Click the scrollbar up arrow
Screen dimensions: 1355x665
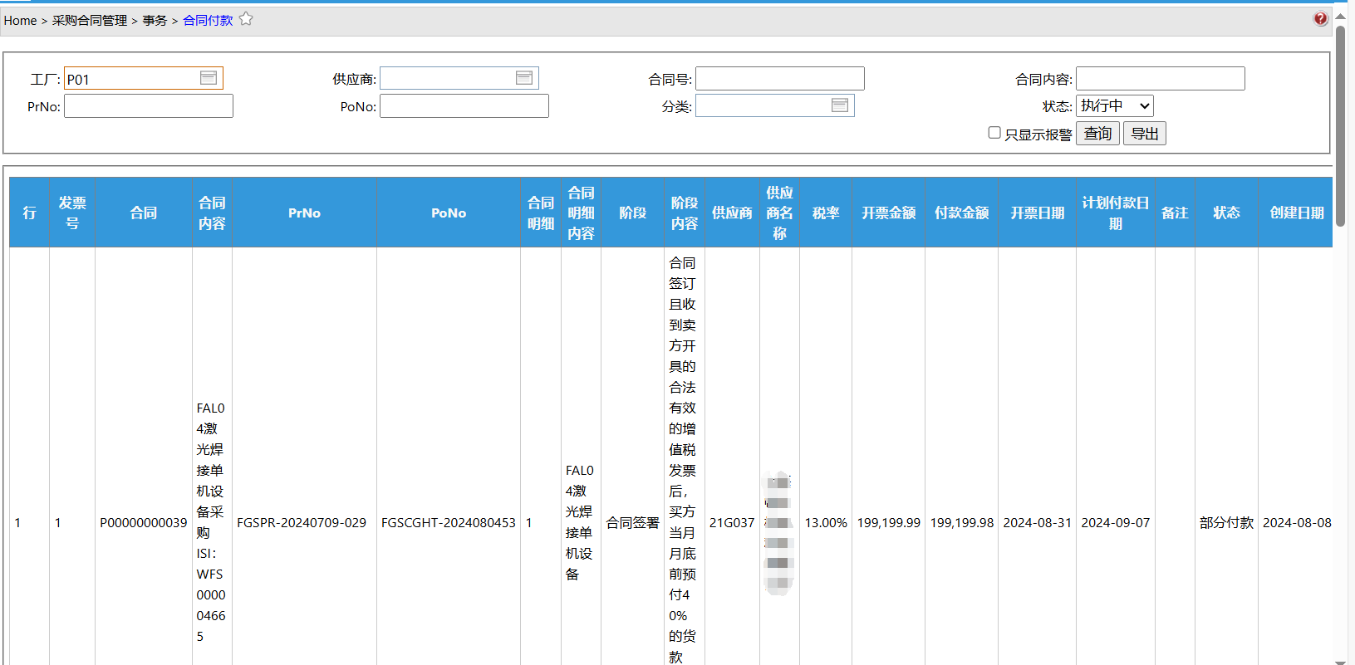click(1340, 16)
